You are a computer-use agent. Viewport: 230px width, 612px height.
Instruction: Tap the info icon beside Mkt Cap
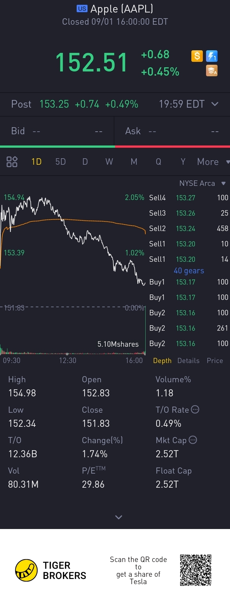(x=193, y=440)
